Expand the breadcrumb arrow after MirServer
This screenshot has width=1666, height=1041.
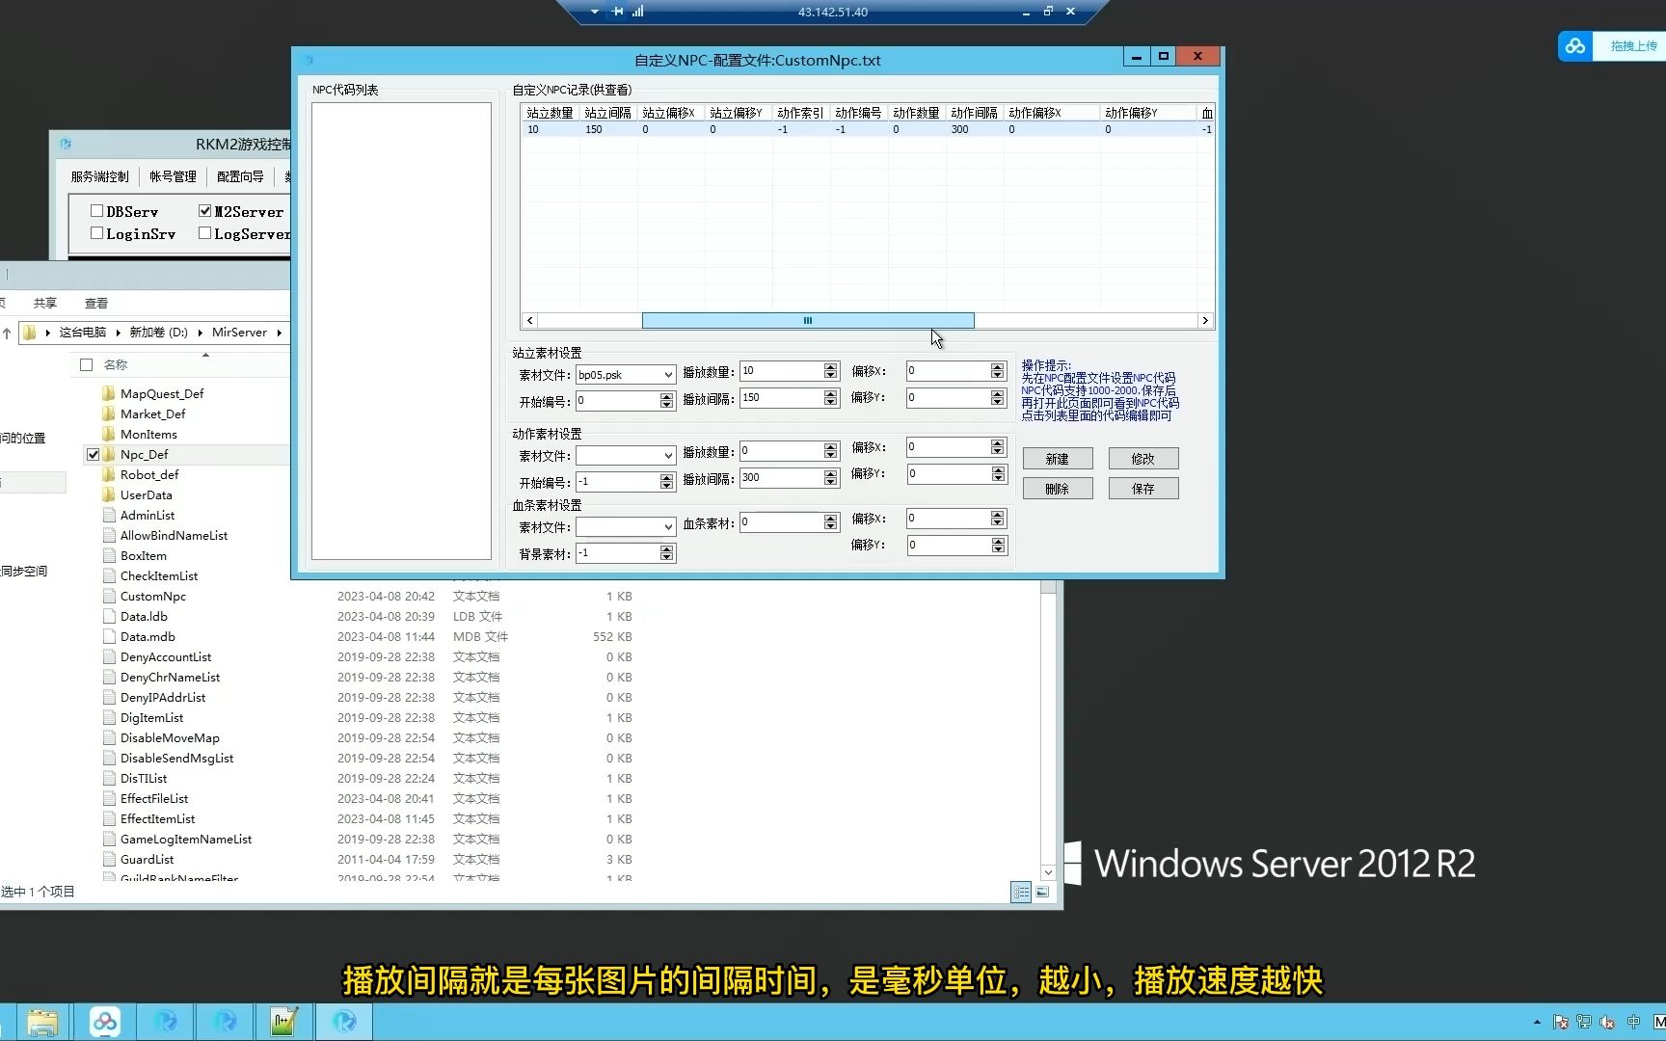pyautogui.click(x=279, y=333)
